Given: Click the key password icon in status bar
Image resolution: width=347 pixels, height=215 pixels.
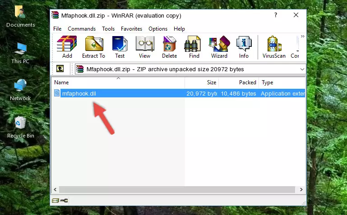Looking at the screenshot, I should [x=64, y=201].
